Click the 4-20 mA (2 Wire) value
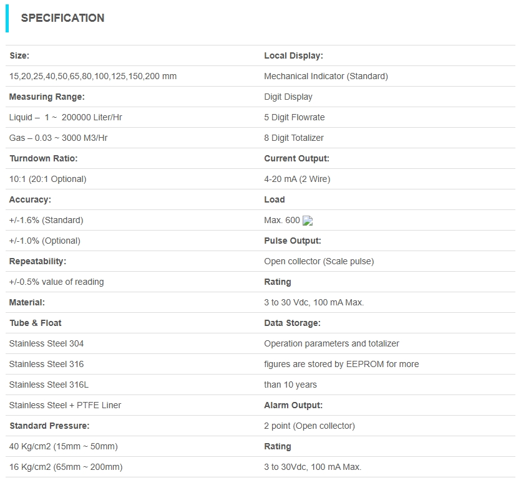Screen dimensions: 516x478 click(x=297, y=179)
